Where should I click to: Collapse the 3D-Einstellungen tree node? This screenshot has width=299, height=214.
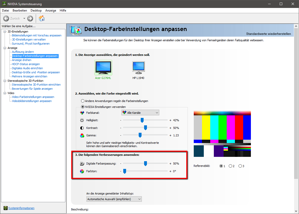pyautogui.click(x=5, y=32)
